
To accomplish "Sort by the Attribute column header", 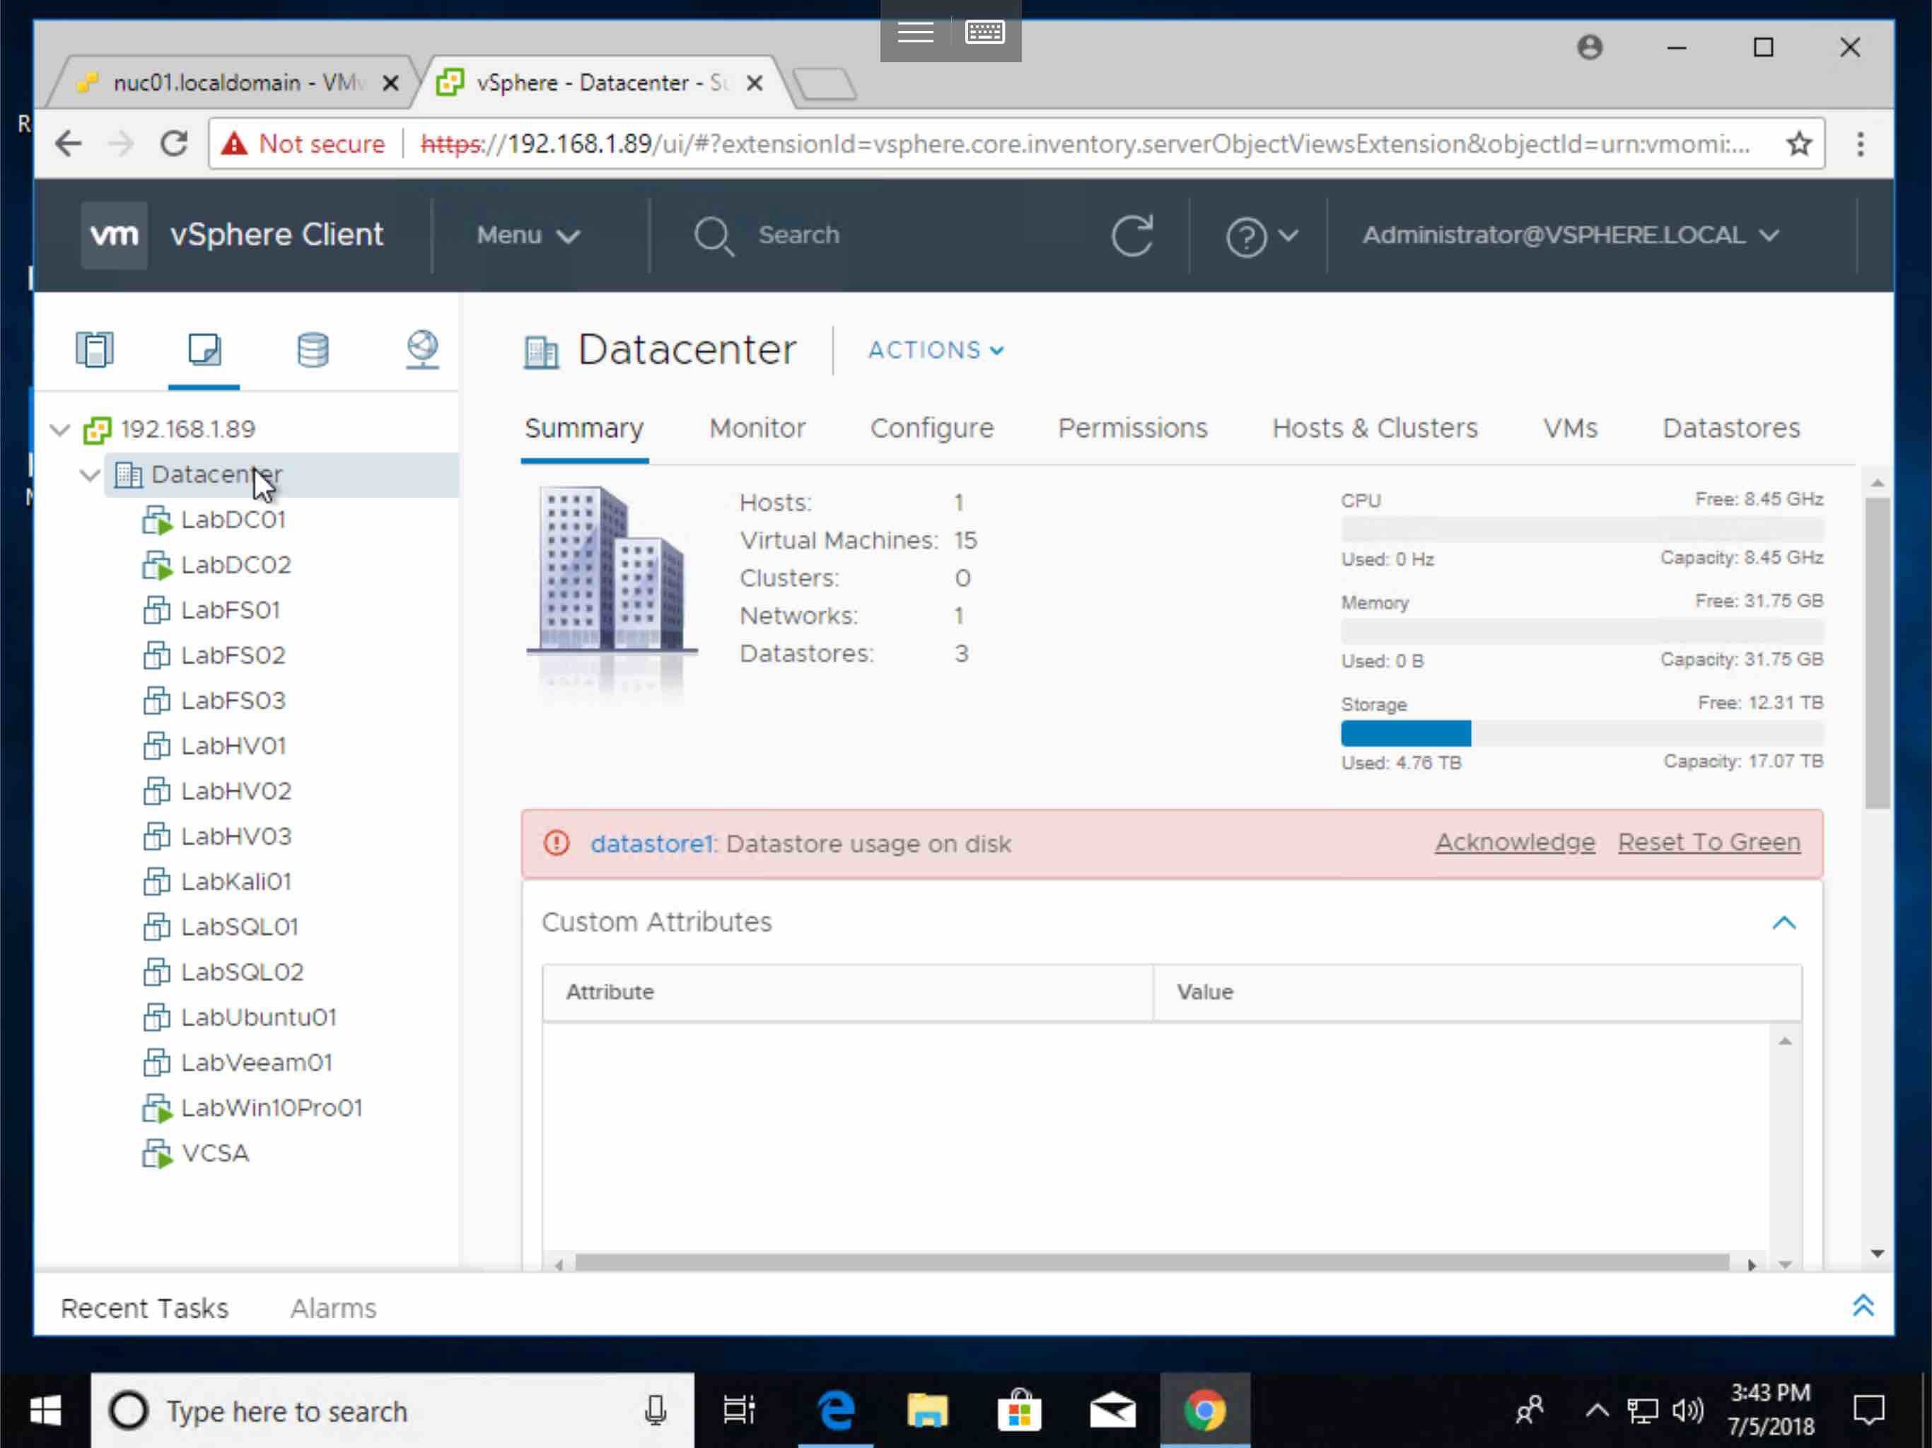I will point(847,993).
